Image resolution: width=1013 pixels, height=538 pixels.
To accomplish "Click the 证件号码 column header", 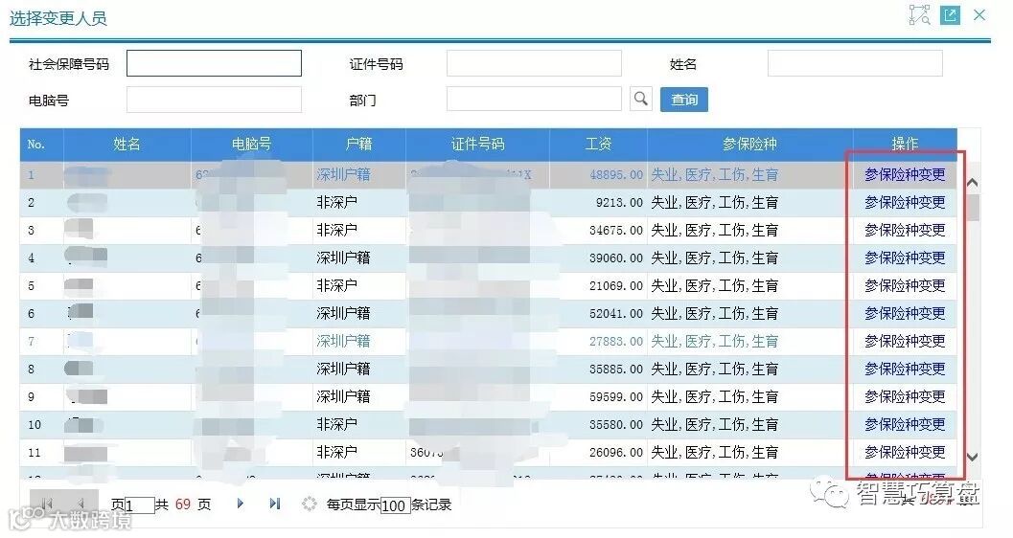I will coord(477,144).
